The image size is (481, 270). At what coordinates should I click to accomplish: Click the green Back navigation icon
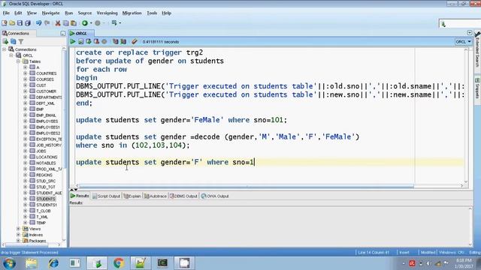pyautogui.click(x=85, y=23)
